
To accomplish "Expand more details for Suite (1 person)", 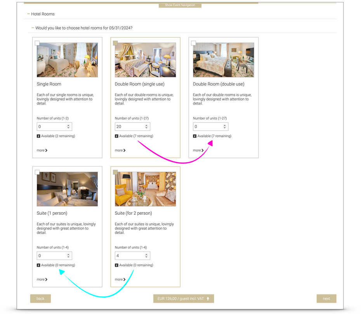I will (x=42, y=279).
